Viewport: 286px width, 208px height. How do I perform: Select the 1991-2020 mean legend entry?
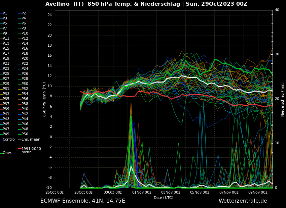pos(31,150)
